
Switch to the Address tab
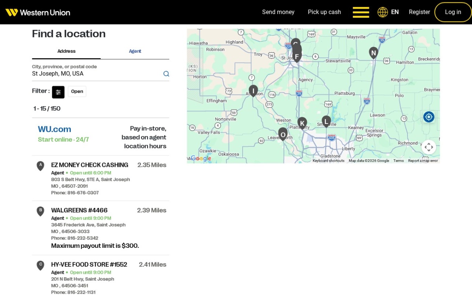[66, 51]
